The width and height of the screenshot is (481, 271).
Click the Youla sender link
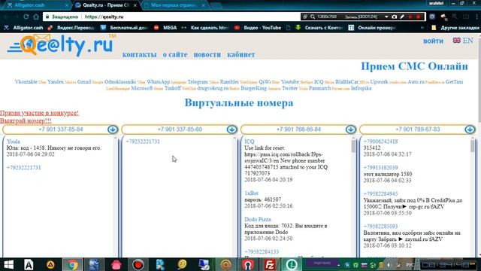coord(14,142)
